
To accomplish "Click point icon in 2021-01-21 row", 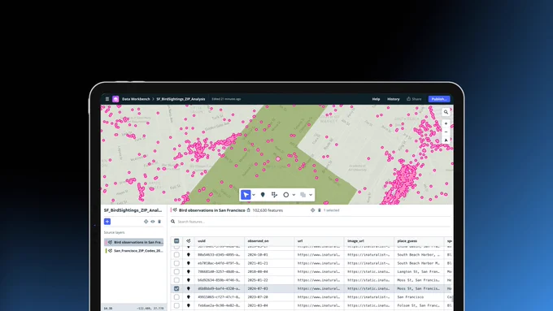I will click(x=189, y=263).
